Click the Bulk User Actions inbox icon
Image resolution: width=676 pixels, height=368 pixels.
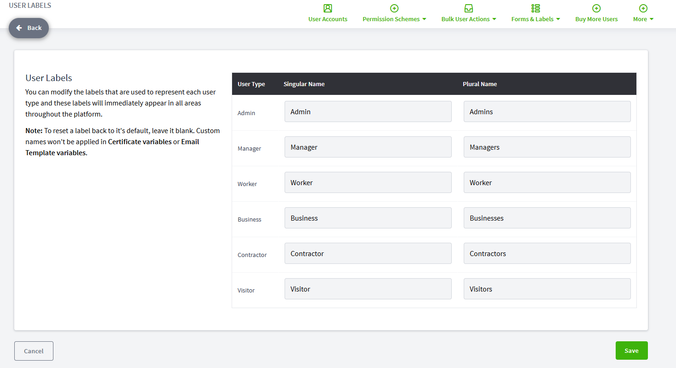(469, 8)
